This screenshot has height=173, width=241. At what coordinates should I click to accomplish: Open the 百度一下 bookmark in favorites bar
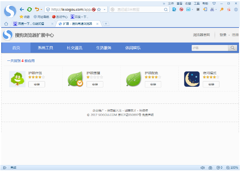(79, 17)
